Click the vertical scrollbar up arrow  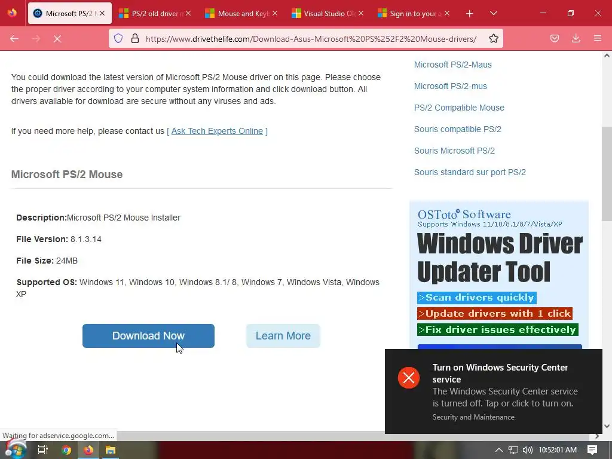[607, 56]
